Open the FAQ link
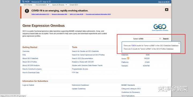This screenshot has width=193, height=97. [x=24, y=55]
